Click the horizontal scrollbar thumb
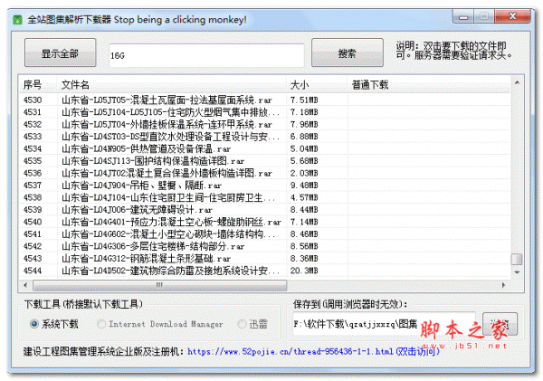The image size is (543, 381). 159,285
